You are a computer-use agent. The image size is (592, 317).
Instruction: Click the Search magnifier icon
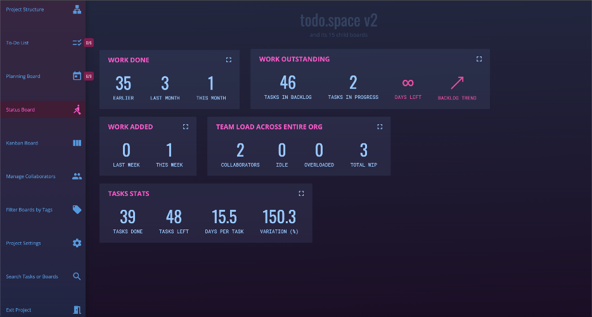point(77,276)
